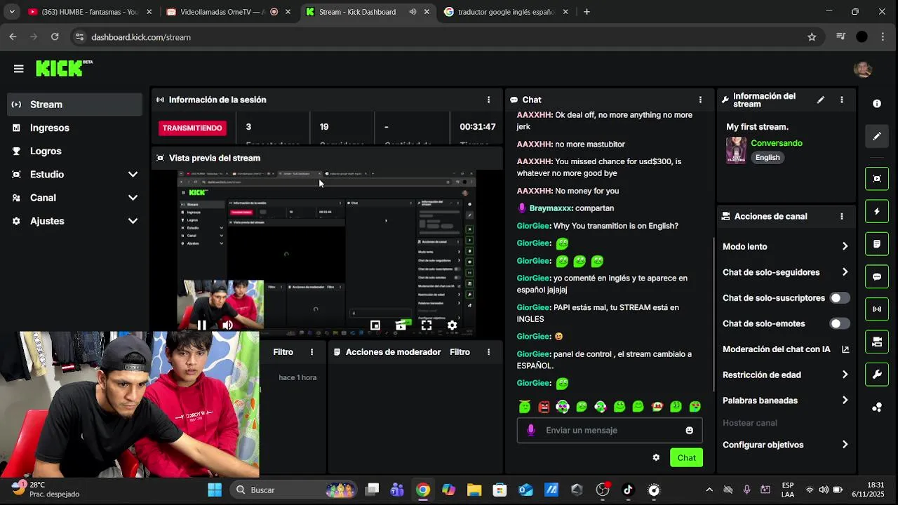Open Modo lento options
This screenshot has height=505, width=898.
[x=786, y=247]
